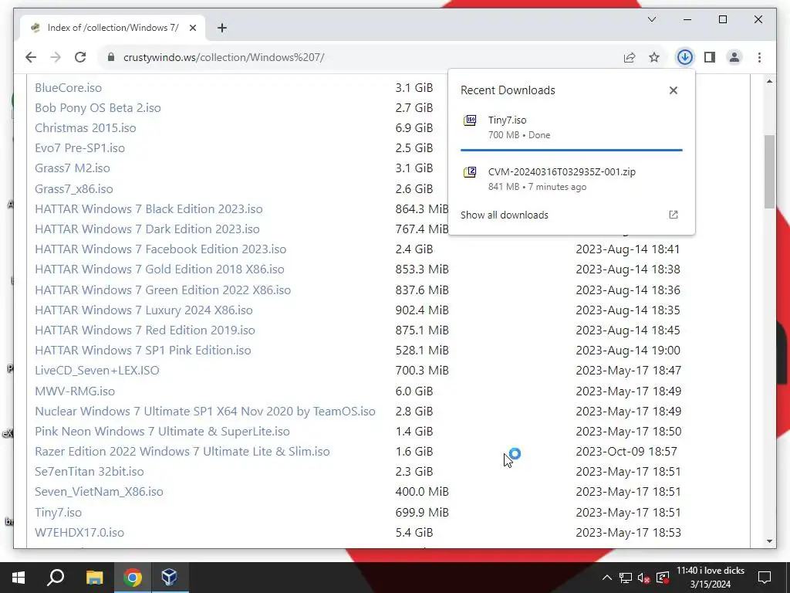This screenshot has width=790, height=593.
Task: Expand the tab search chevron
Action: click(x=652, y=19)
